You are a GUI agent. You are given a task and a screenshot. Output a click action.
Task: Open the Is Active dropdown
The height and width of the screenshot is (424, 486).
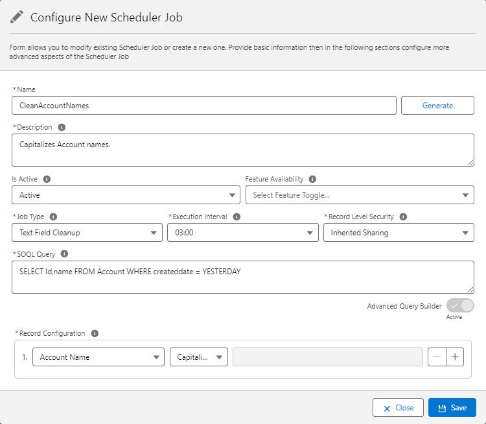pyautogui.click(x=126, y=195)
